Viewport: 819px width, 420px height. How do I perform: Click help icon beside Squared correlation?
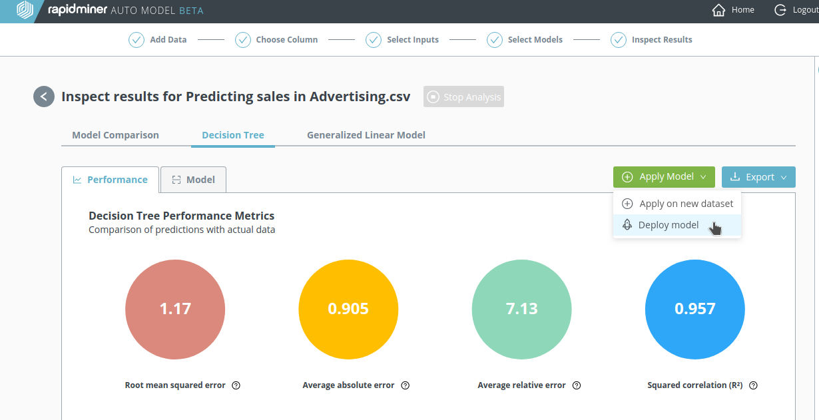pyautogui.click(x=753, y=385)
